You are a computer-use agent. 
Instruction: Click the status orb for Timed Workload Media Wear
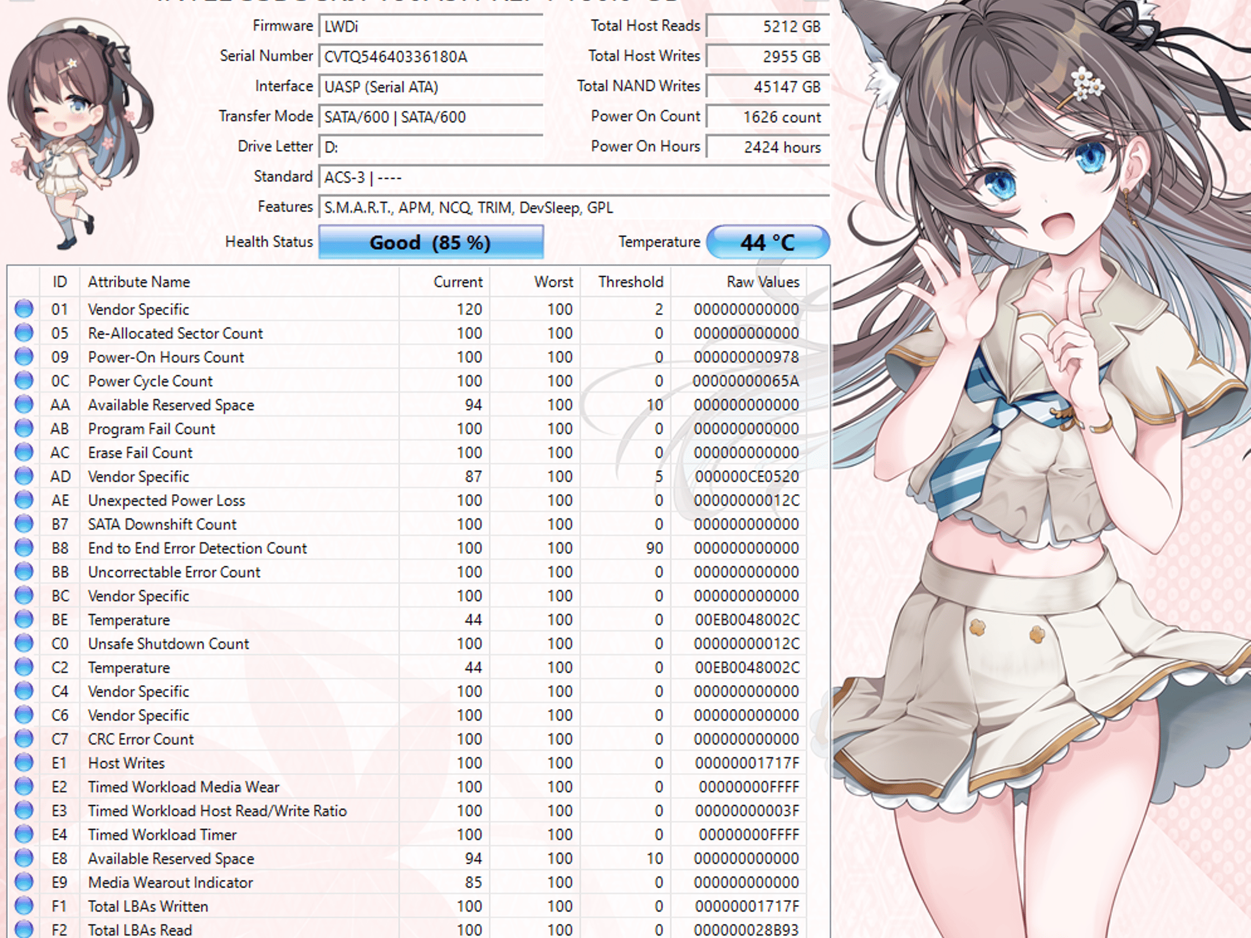pyautogui.click(x=24, y=787)
